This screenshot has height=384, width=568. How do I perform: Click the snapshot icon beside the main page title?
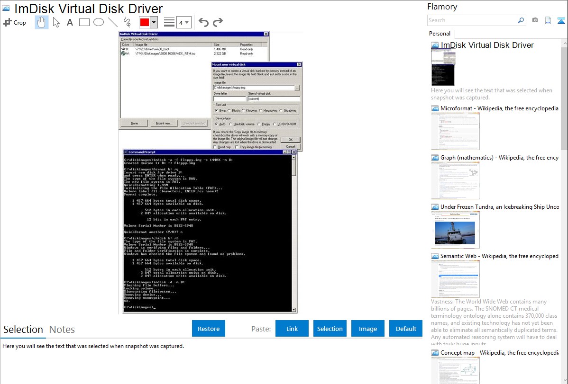click(6, 8)
